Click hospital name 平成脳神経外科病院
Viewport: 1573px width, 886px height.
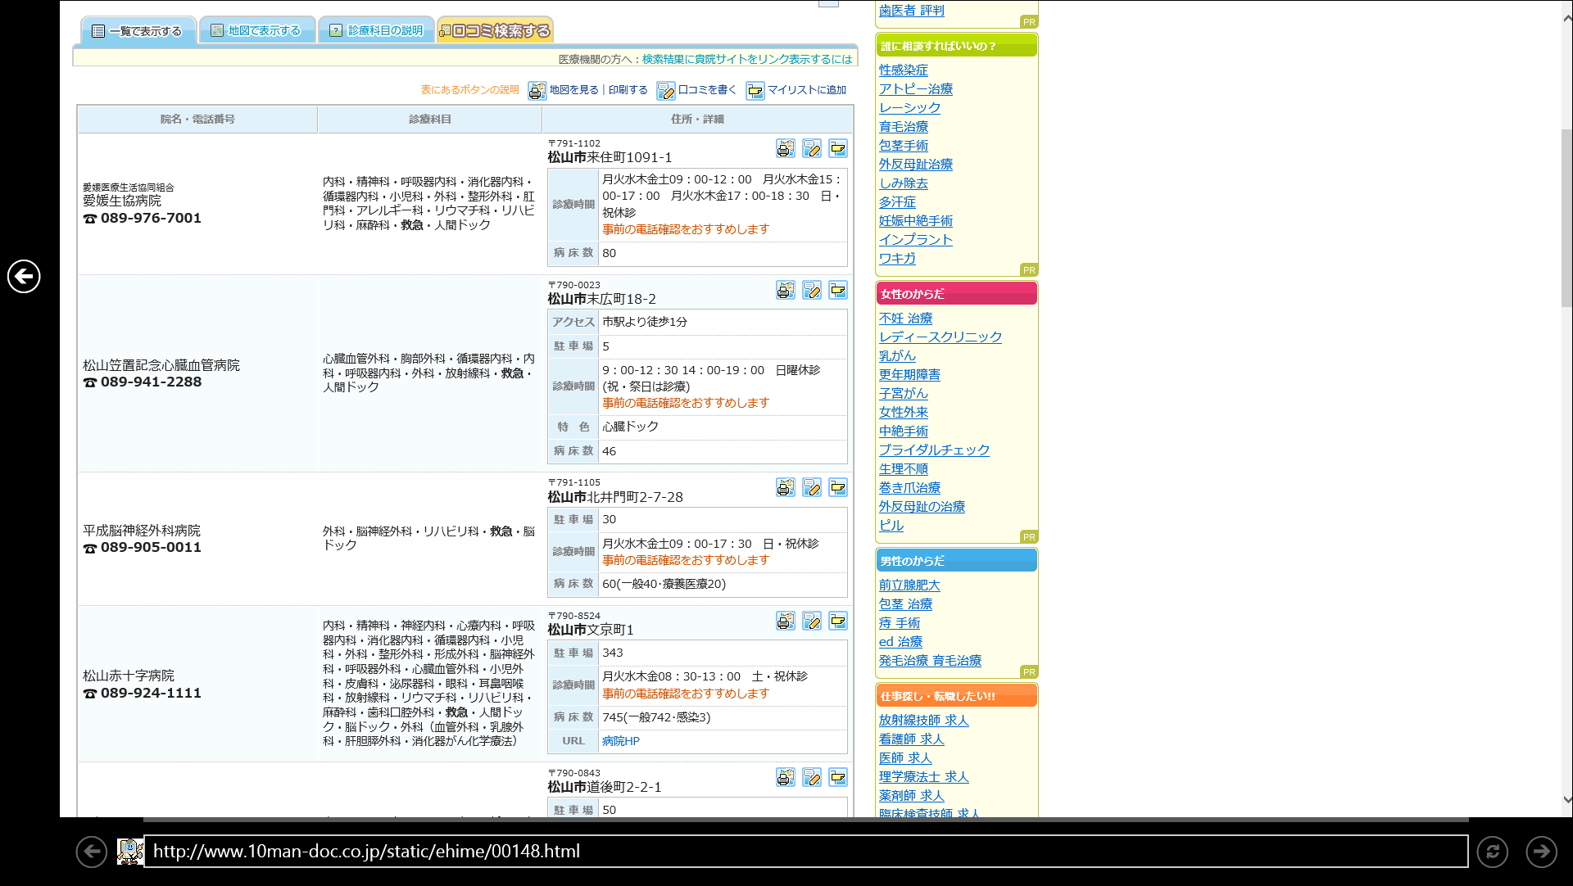[x=142, y=531]
